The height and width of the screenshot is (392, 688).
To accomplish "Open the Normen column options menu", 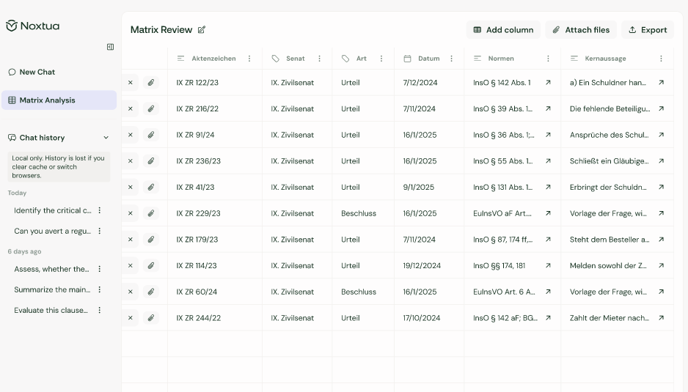I will (548, 59).
